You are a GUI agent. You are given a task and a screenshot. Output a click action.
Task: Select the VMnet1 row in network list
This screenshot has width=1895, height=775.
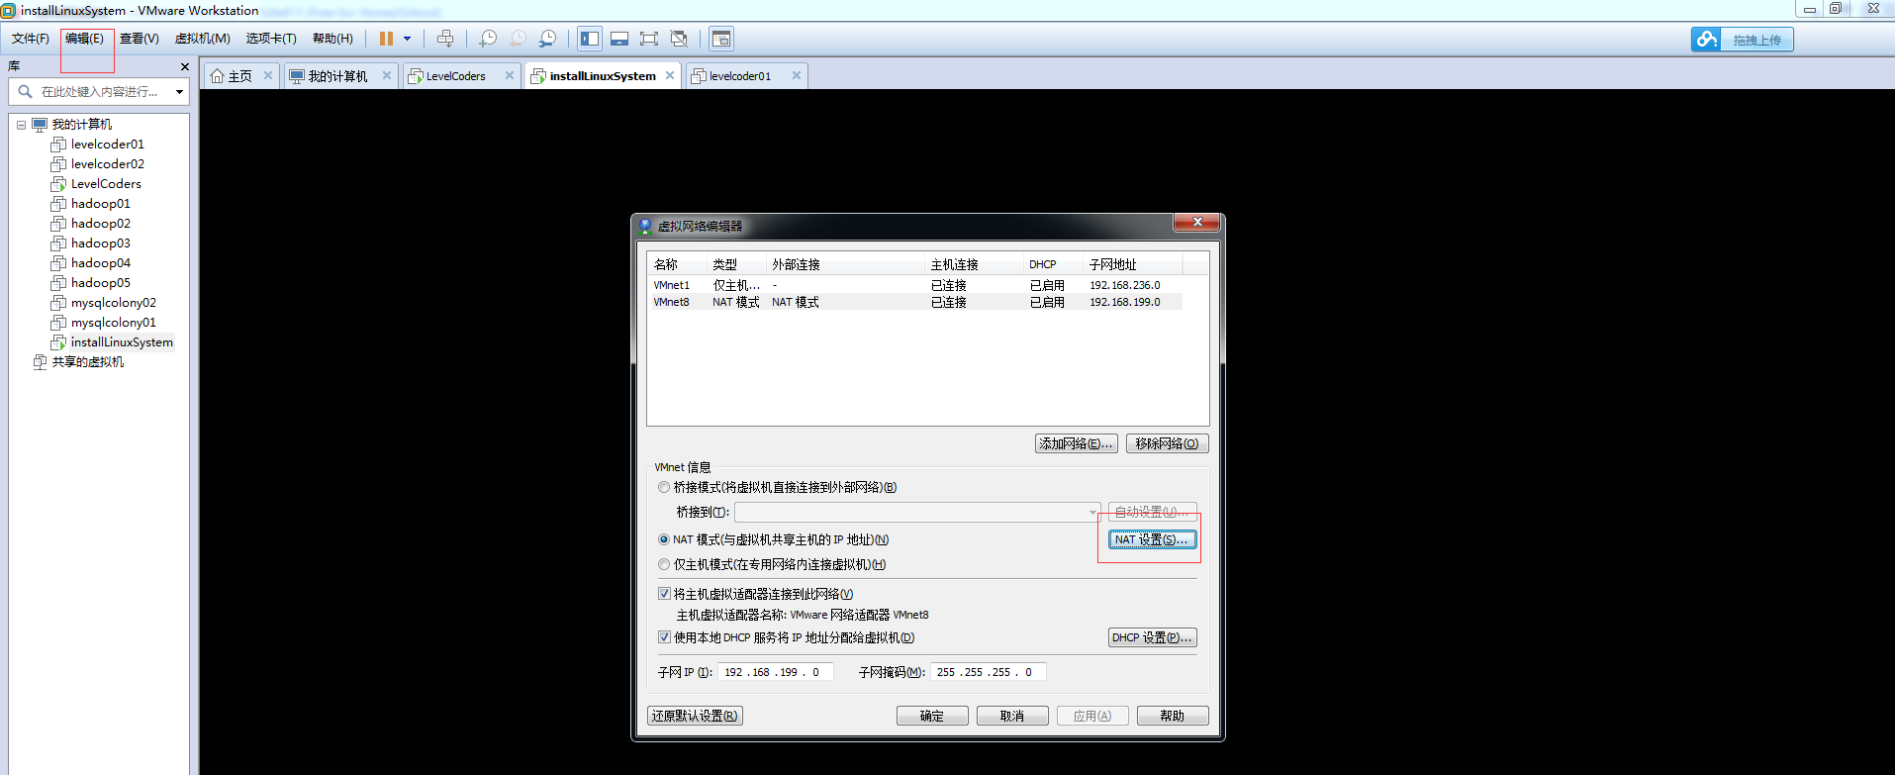point(915,285)
